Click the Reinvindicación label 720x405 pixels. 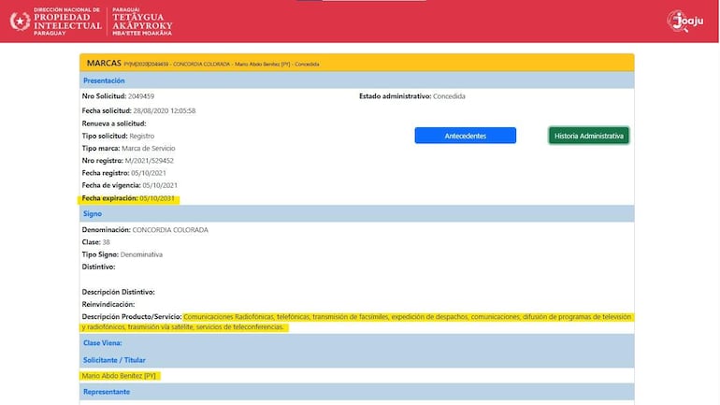click(x=108, y=304)
